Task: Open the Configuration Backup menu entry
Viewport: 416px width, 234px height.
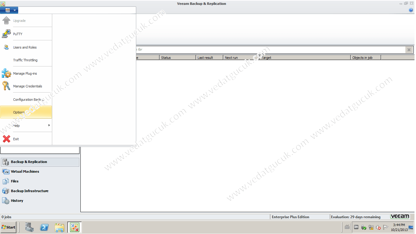Action: pyautogui.click(x=26, y=100)
